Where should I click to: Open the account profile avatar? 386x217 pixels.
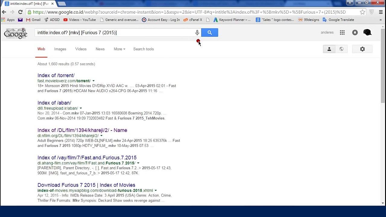(368, 33)
